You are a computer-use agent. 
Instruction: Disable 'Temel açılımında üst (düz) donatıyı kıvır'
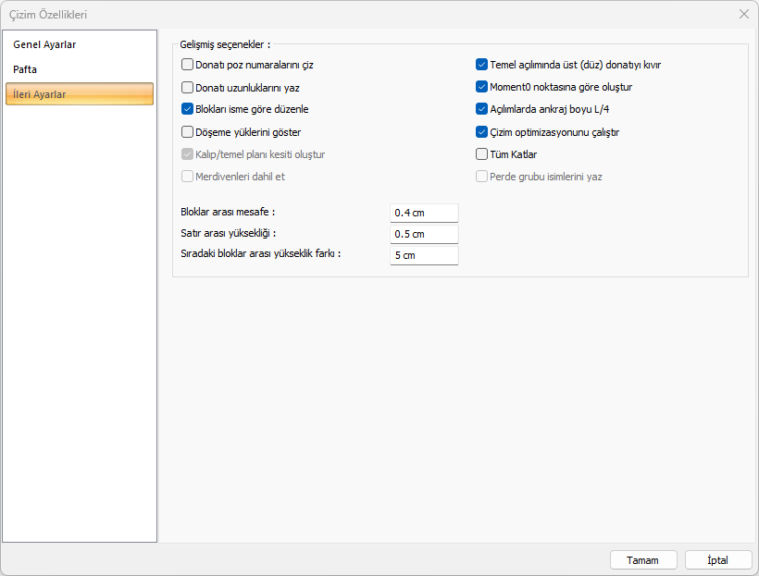pyautogui.click(x=481, y=66)
